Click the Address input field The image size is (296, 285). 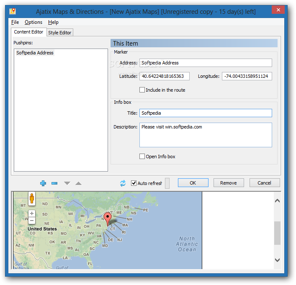[206, 63]
